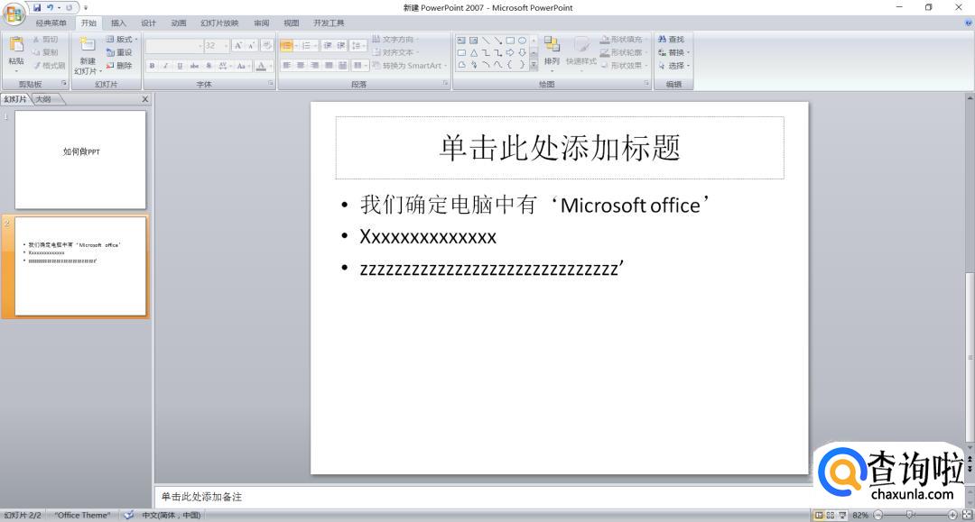
Task: Switch to the 大纲 outline pane tab
Action: (x=43, y=98)
